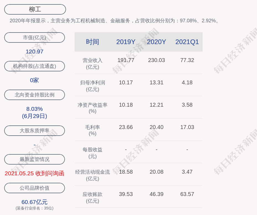This screenshot has width=257, height=215.
Task: Click market value 120.97
Action: 35,52
